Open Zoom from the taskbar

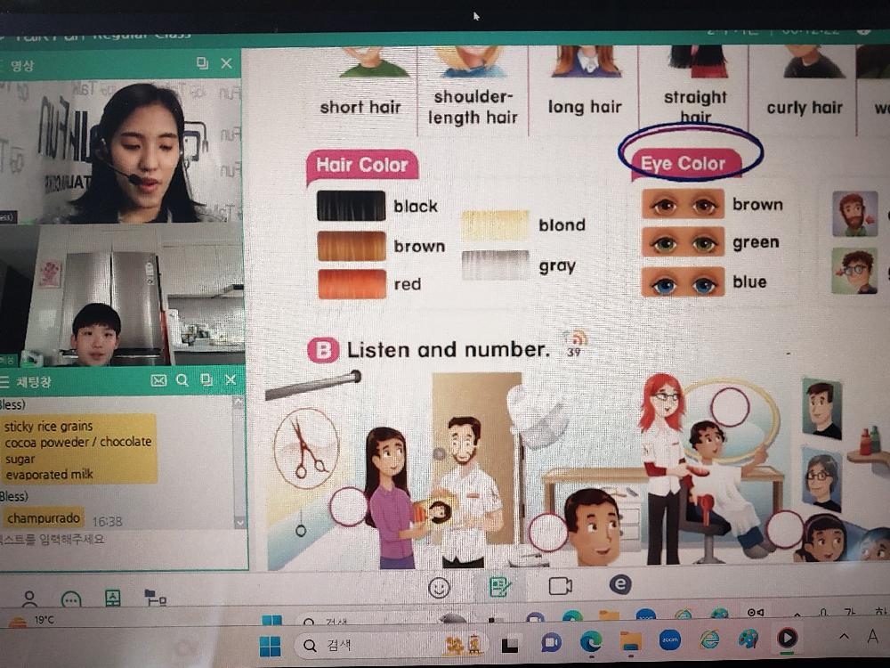pyautogui.click(x=670, y=640)
